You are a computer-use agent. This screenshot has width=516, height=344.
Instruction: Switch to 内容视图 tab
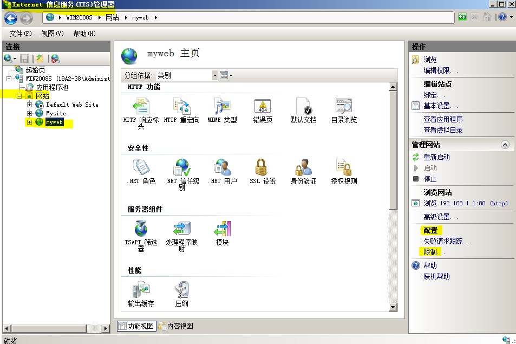(x=176, y=326)
